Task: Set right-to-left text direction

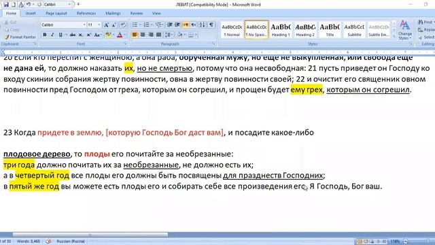Action: [193, 25]
